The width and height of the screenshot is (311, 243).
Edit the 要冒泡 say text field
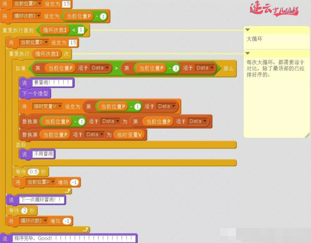pyautogui.click(x=53, y=83)
